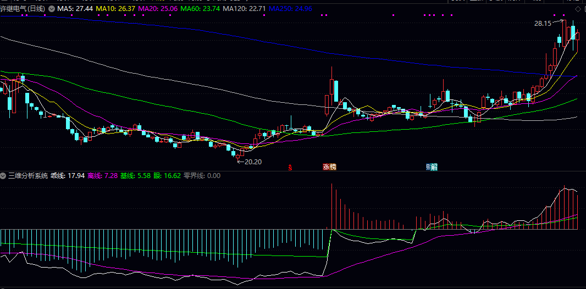Select the 三维分析系统 indicator name

(x=27, y=176)
